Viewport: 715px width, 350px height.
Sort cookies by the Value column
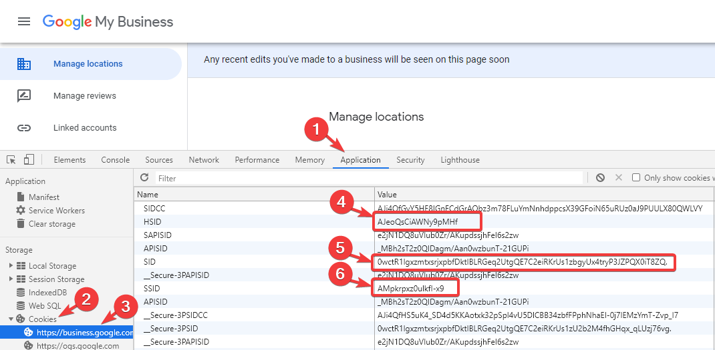(544, 195)
